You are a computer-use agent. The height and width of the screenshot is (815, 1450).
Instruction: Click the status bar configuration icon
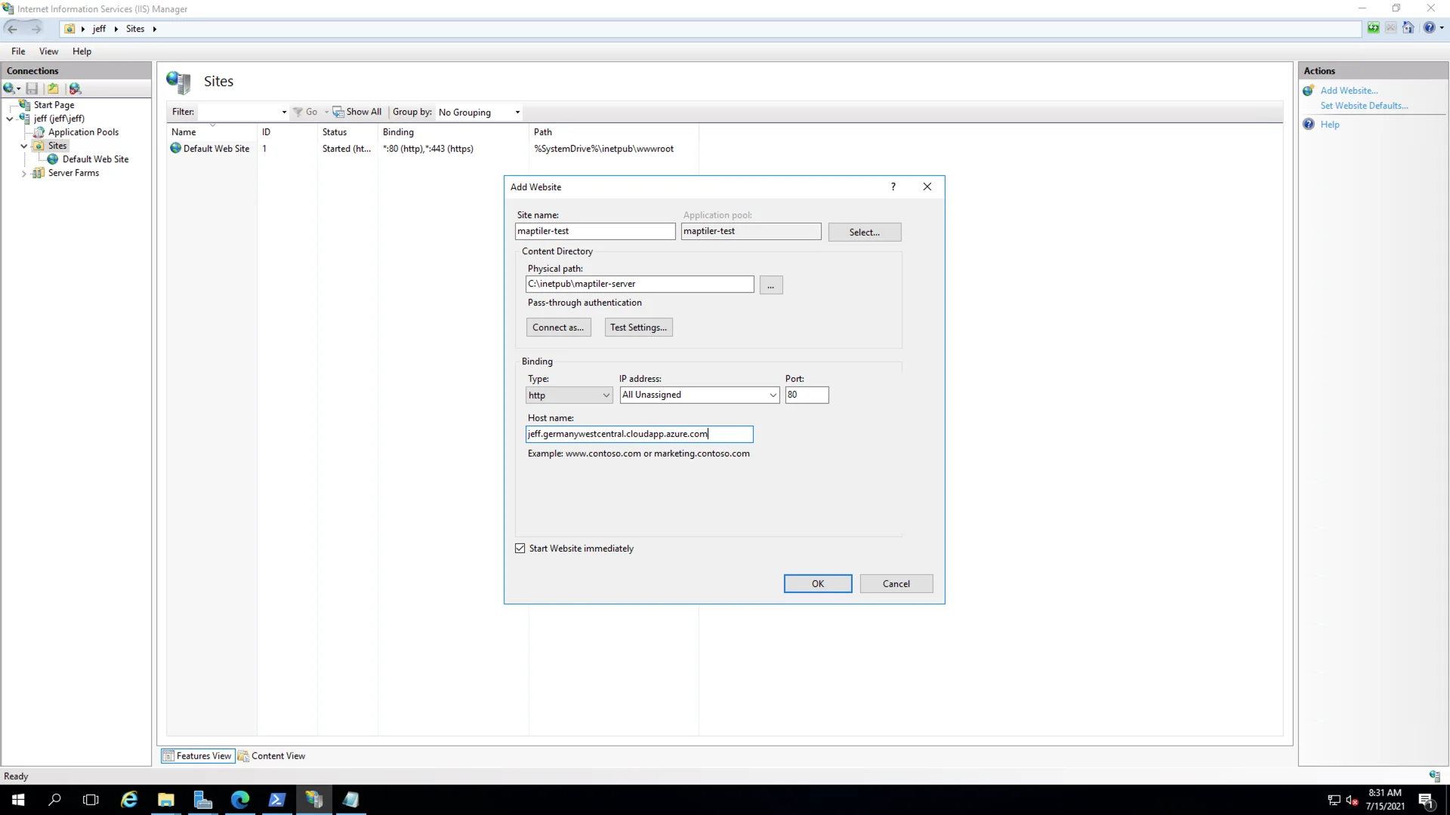point(1434,776)
